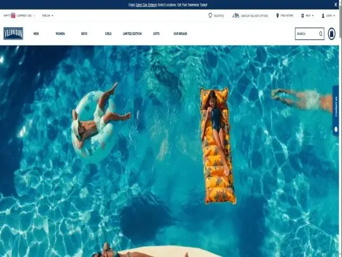
Task: Click the Help headset icon
Action: [x=303, y=15]
